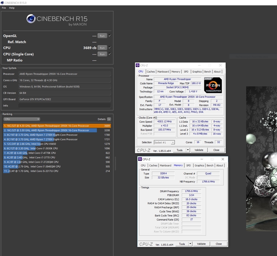Switch to Mainboard tab in upper CPU-Z window
Viewport: 277px width, 256px height.
(163, 71)
